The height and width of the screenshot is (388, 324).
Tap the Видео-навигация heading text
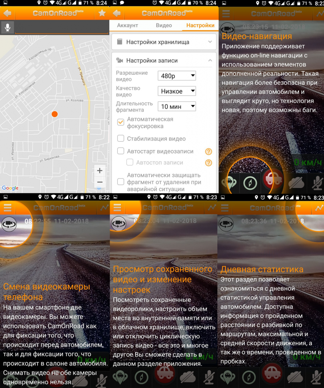tap(256, 36)
